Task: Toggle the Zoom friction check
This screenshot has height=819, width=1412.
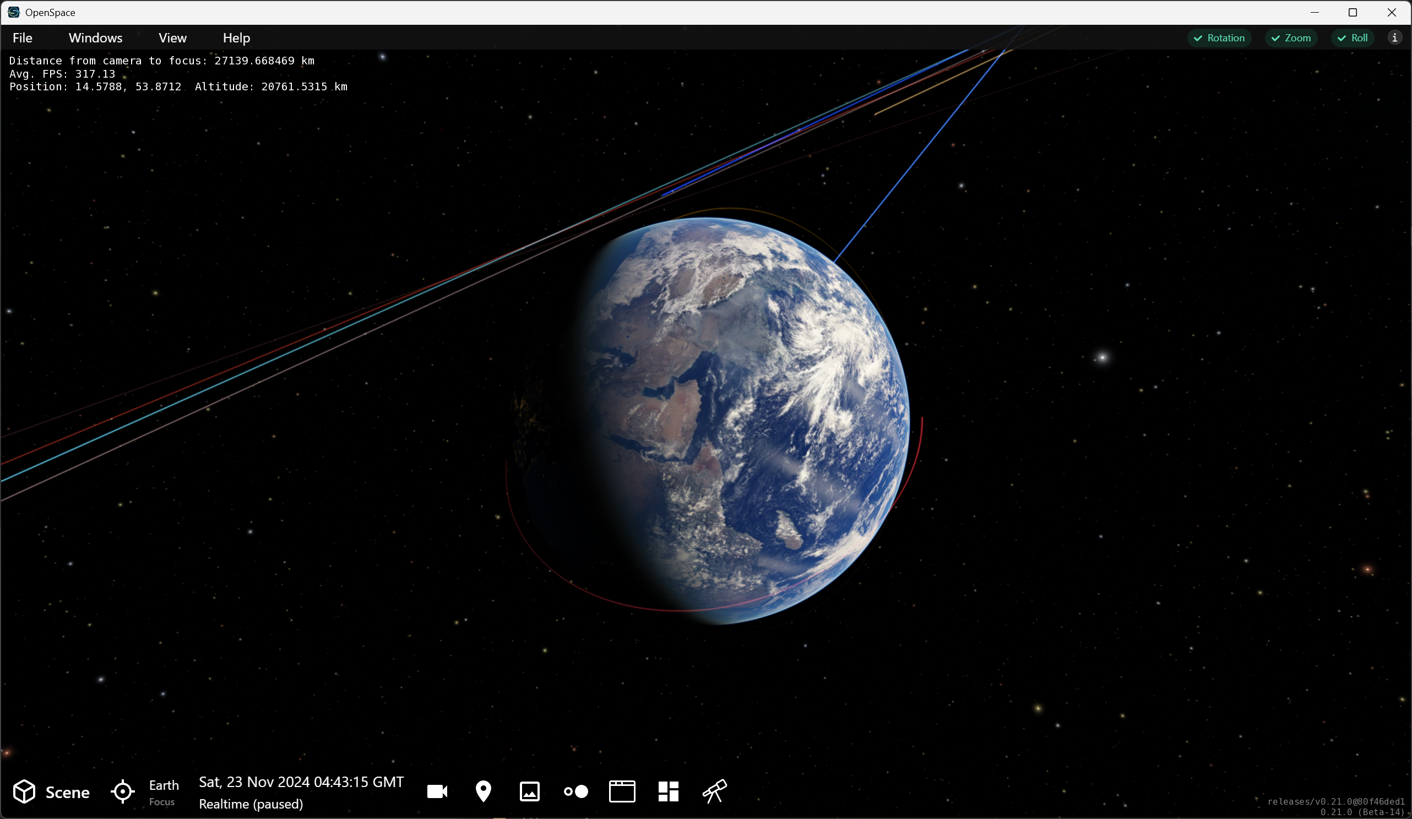Action: [1291, 38]
